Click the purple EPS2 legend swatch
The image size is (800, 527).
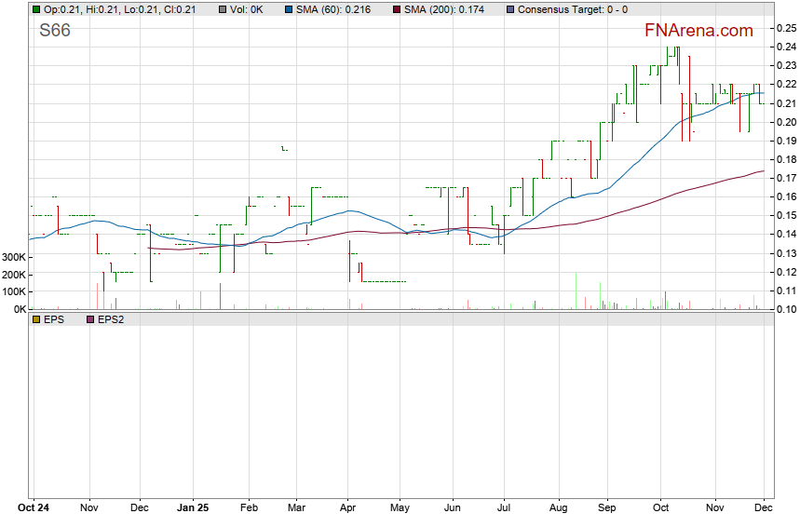pyautogui.click(x=90, y=319)
